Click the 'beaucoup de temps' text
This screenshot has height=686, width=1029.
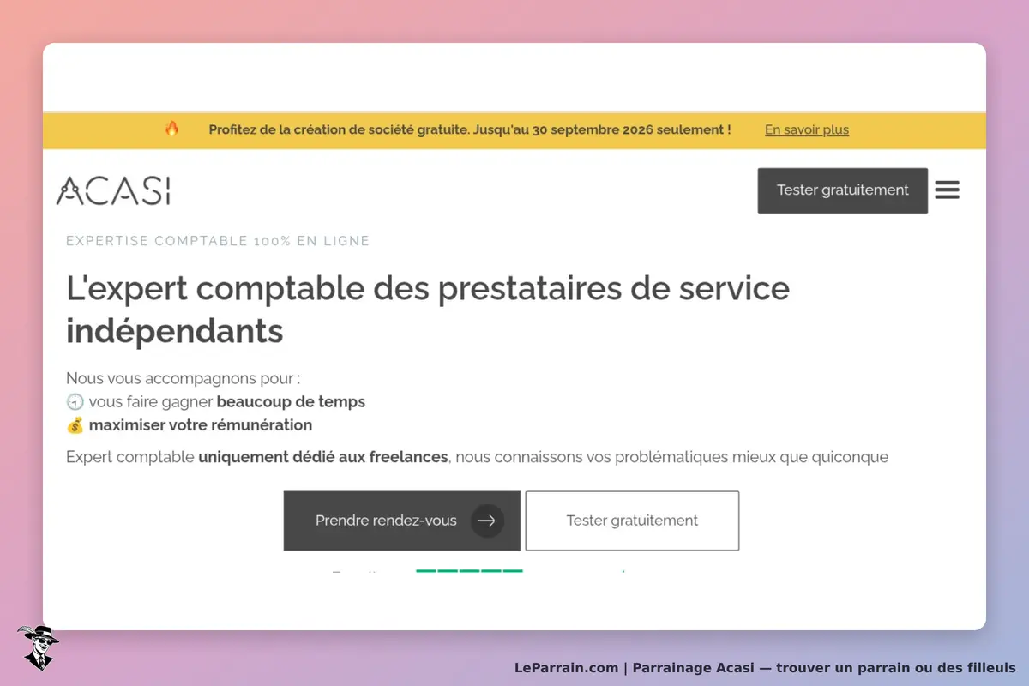coord(291,402)
